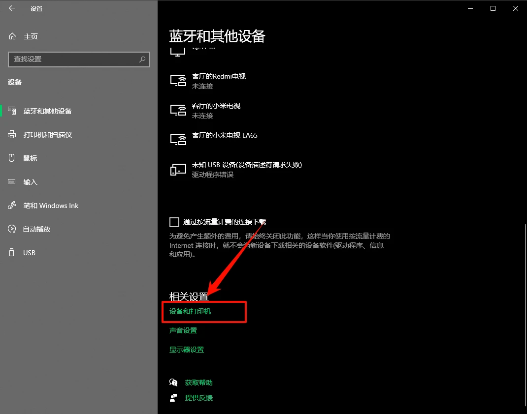Close the 设置 window
This screenshot has width=527, height=414.
[515, 8]
